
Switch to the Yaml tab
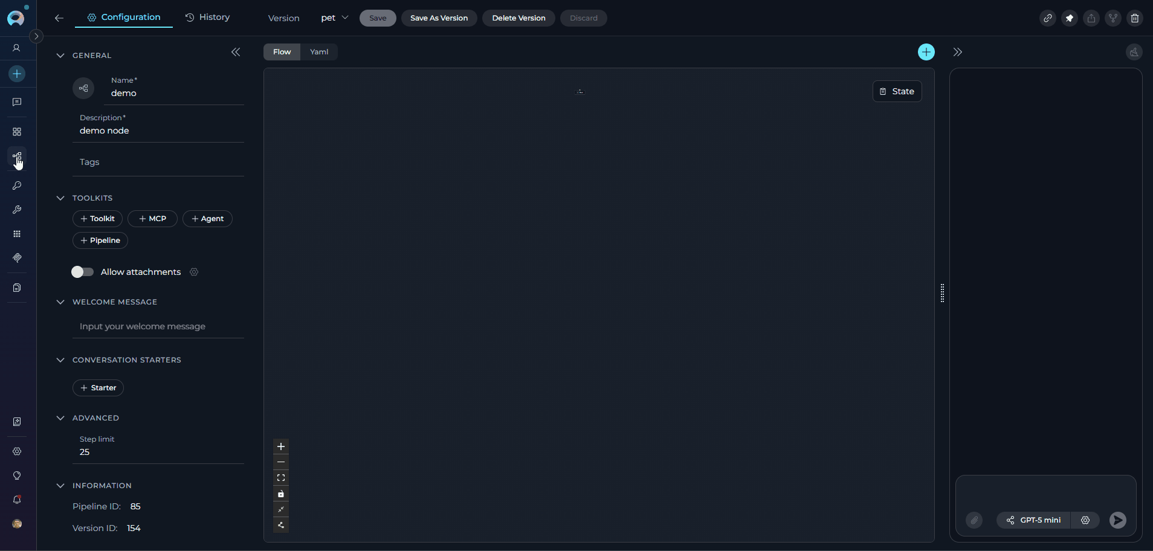tap(319, 52)
